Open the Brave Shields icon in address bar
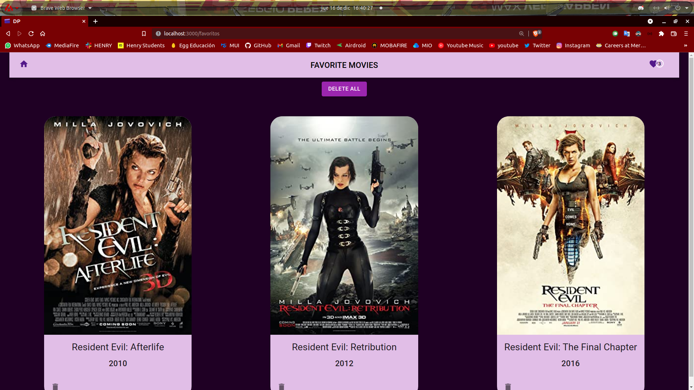 (536, 33)
